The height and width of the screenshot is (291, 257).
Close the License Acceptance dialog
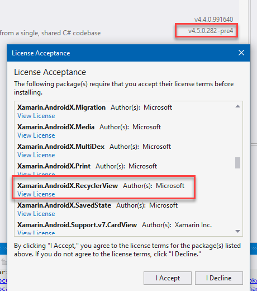pos(241,53)
